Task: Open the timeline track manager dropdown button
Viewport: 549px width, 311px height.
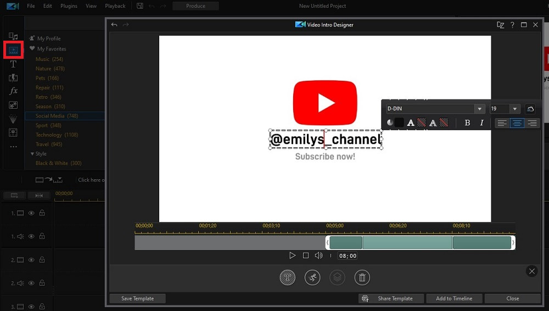Action: point(14,196)
